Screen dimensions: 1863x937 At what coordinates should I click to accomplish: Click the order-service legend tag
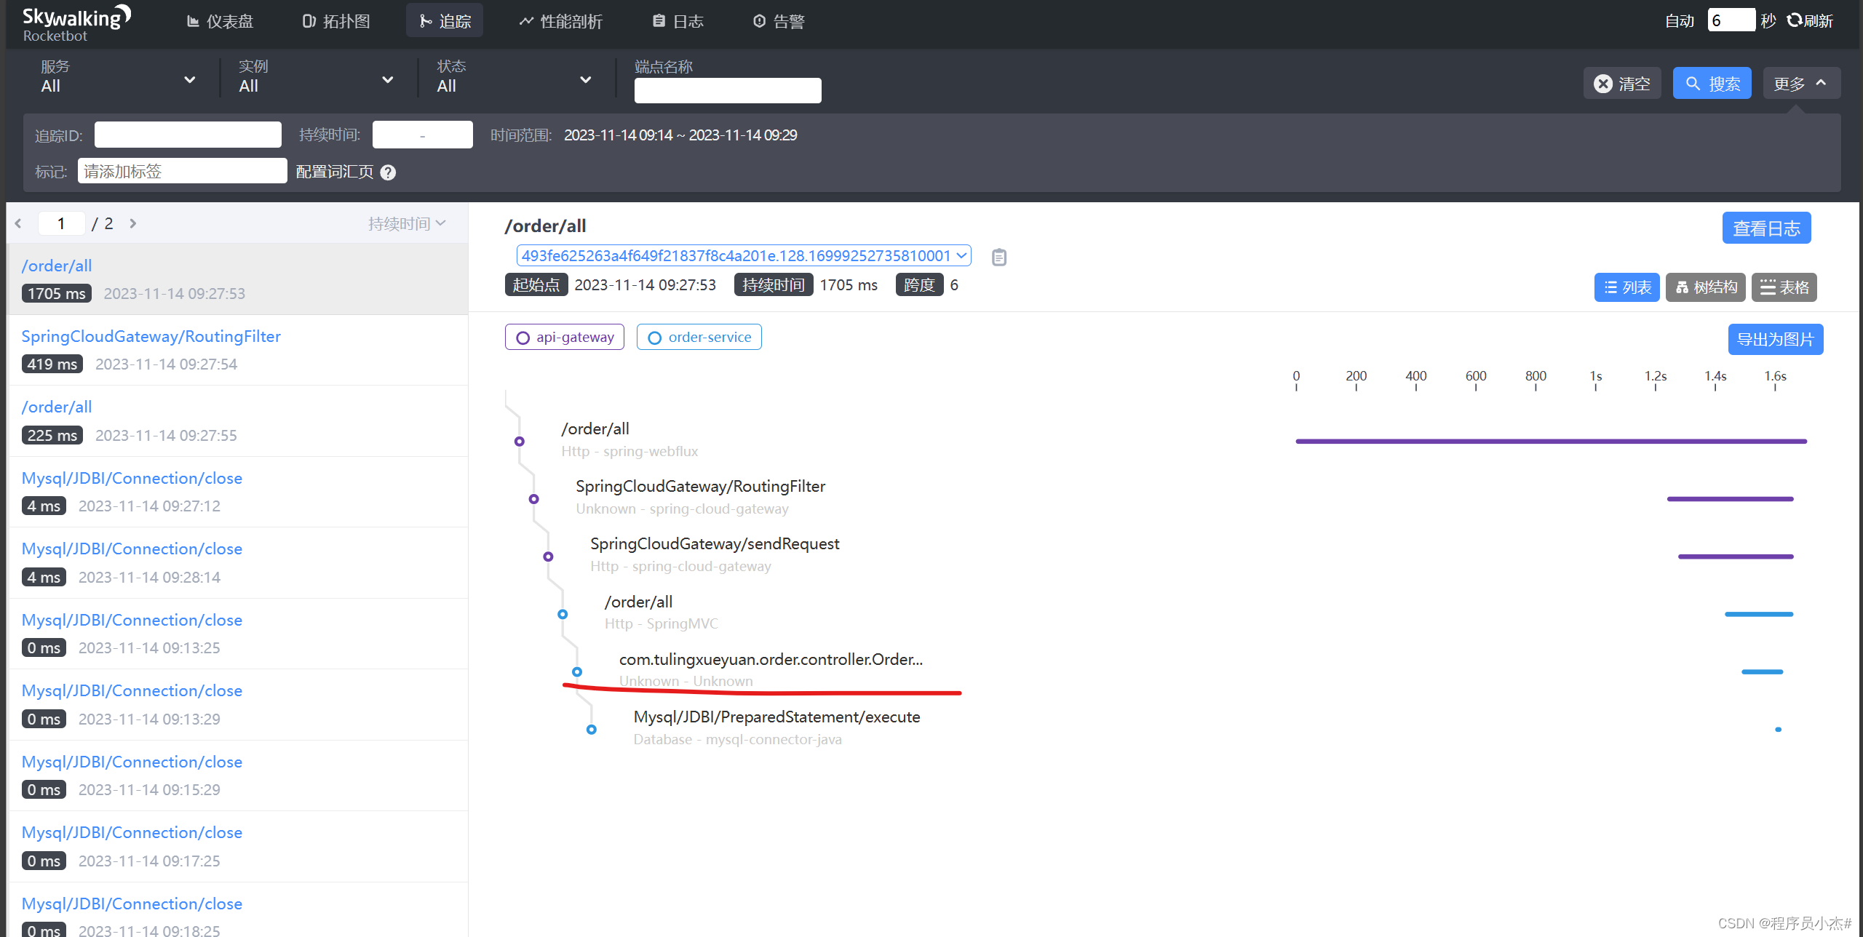click(699, 337)
